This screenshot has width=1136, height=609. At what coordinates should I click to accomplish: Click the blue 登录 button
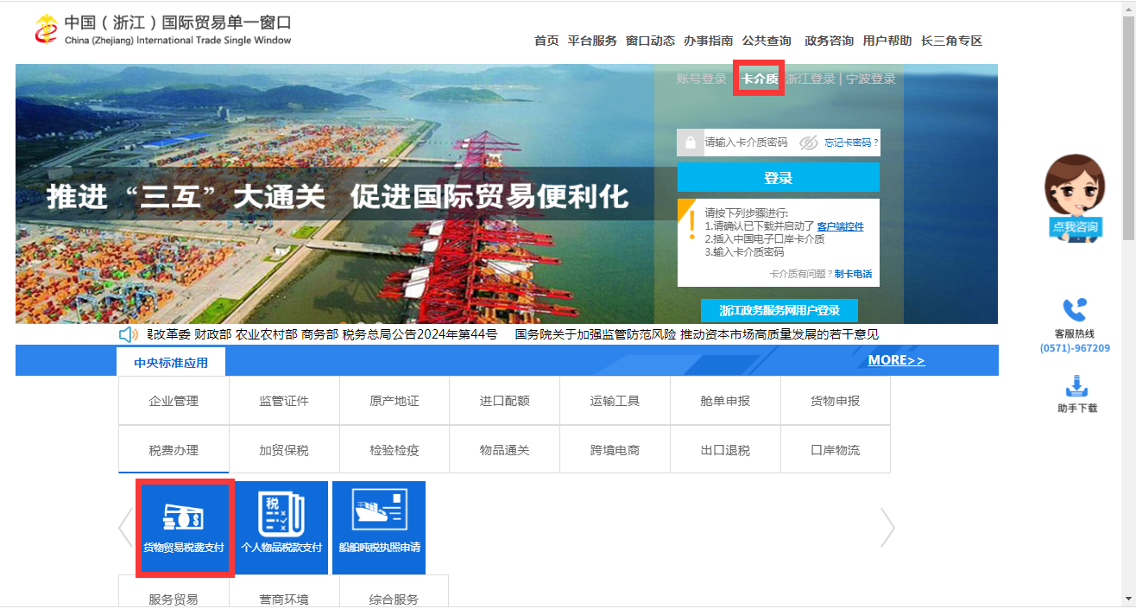pos(778,177)
